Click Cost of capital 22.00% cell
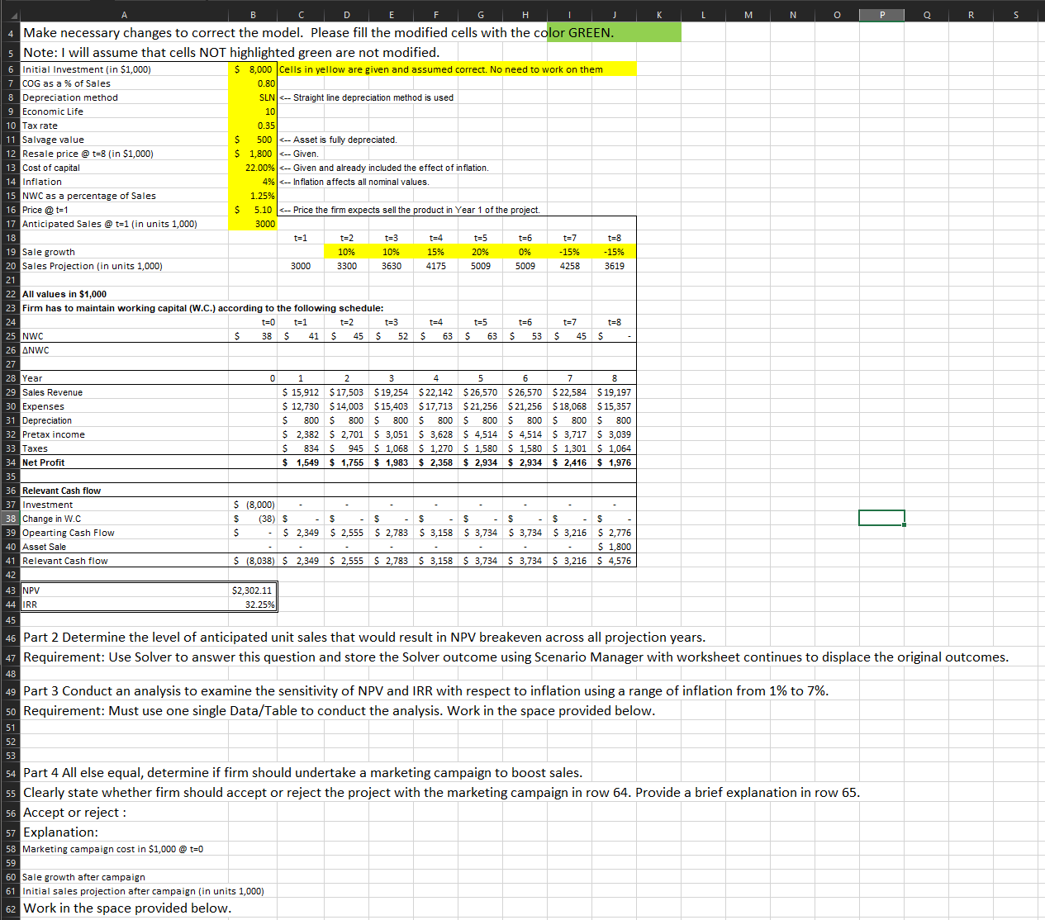Viewport: 1045px width, 920px height. point(253,168)
